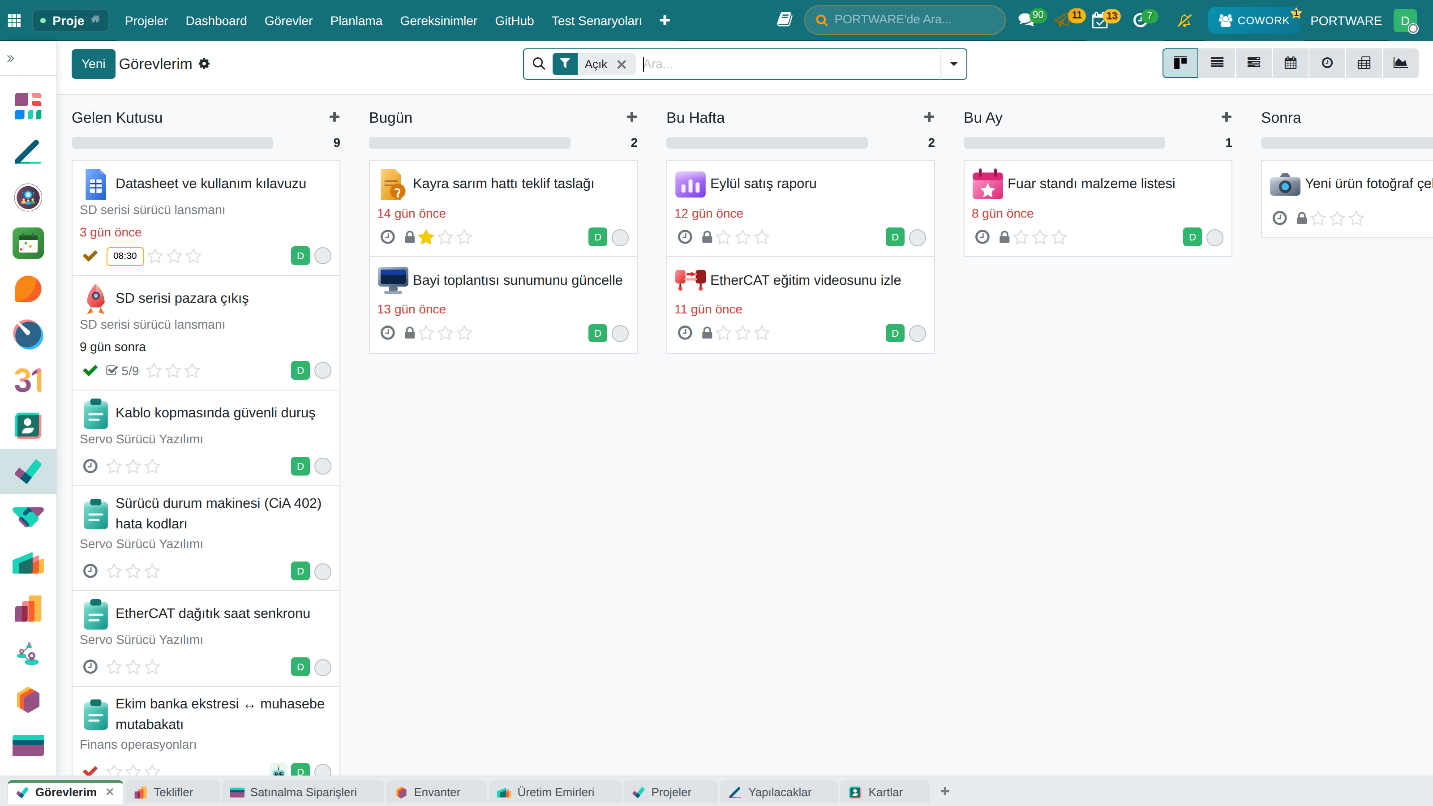Add a task in Gelen Kutusu column

[x=335, y=117]
